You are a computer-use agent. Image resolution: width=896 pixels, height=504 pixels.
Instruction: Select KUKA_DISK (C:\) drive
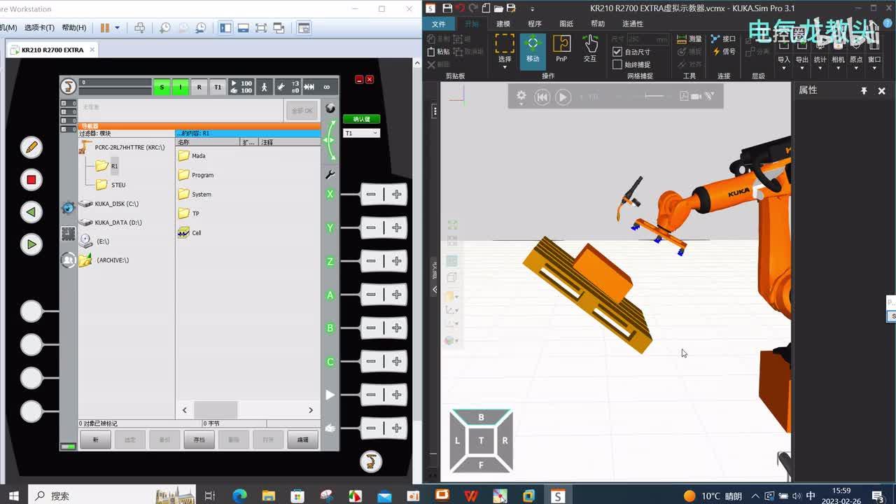click(x=109, y=204)
